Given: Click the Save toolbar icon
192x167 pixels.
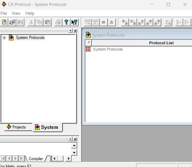Looking at the screenshot, I should 20,22.
